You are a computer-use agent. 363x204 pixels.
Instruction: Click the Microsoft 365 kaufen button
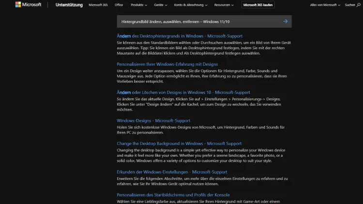pyautogui.click(x=258, y=5)
